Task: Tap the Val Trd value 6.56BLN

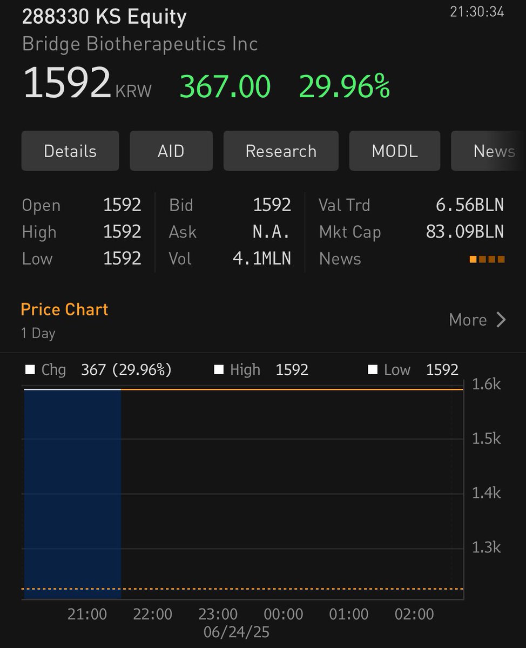Action: (x=470, y=205)
